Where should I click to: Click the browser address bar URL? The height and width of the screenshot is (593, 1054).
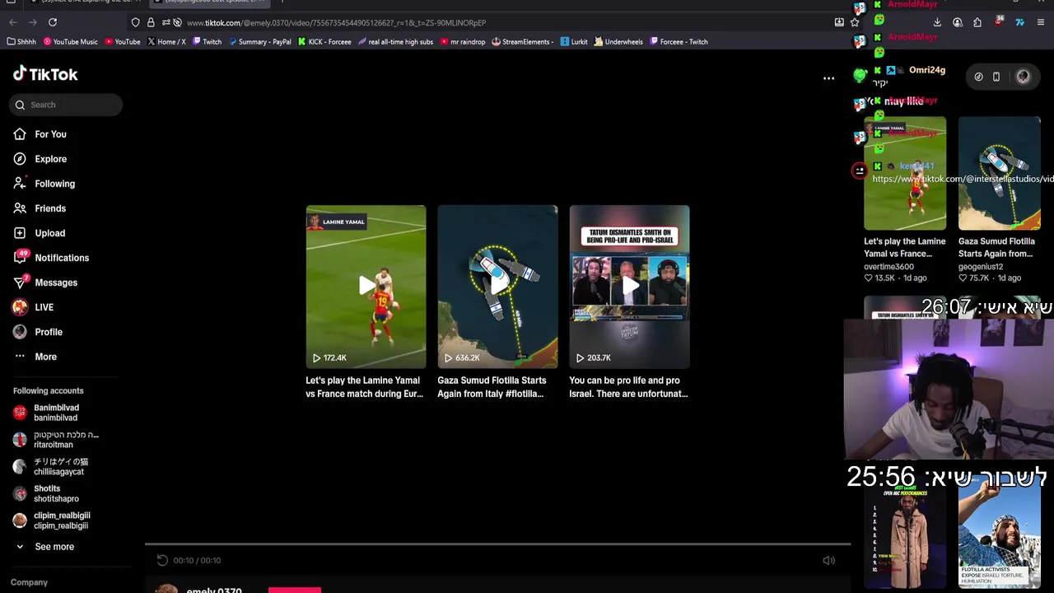(336, 23)
